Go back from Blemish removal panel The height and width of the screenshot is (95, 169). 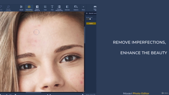coord(87,13)
